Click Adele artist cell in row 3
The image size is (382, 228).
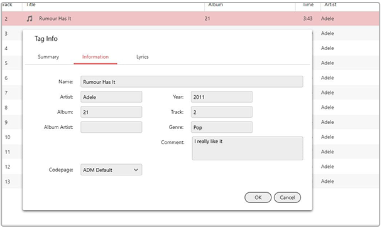[x=327, y=33]
